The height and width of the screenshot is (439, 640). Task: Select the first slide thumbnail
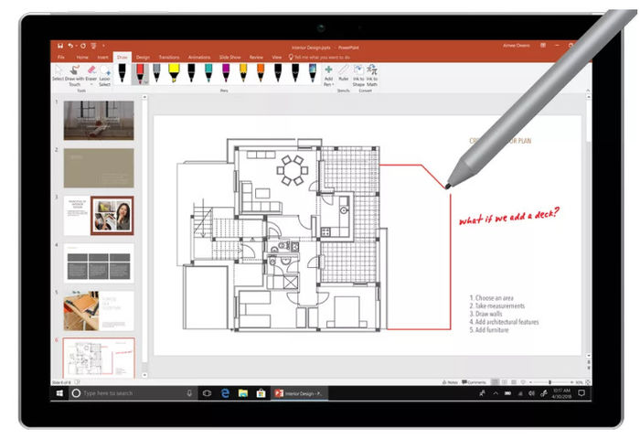[x=98, y=120]
